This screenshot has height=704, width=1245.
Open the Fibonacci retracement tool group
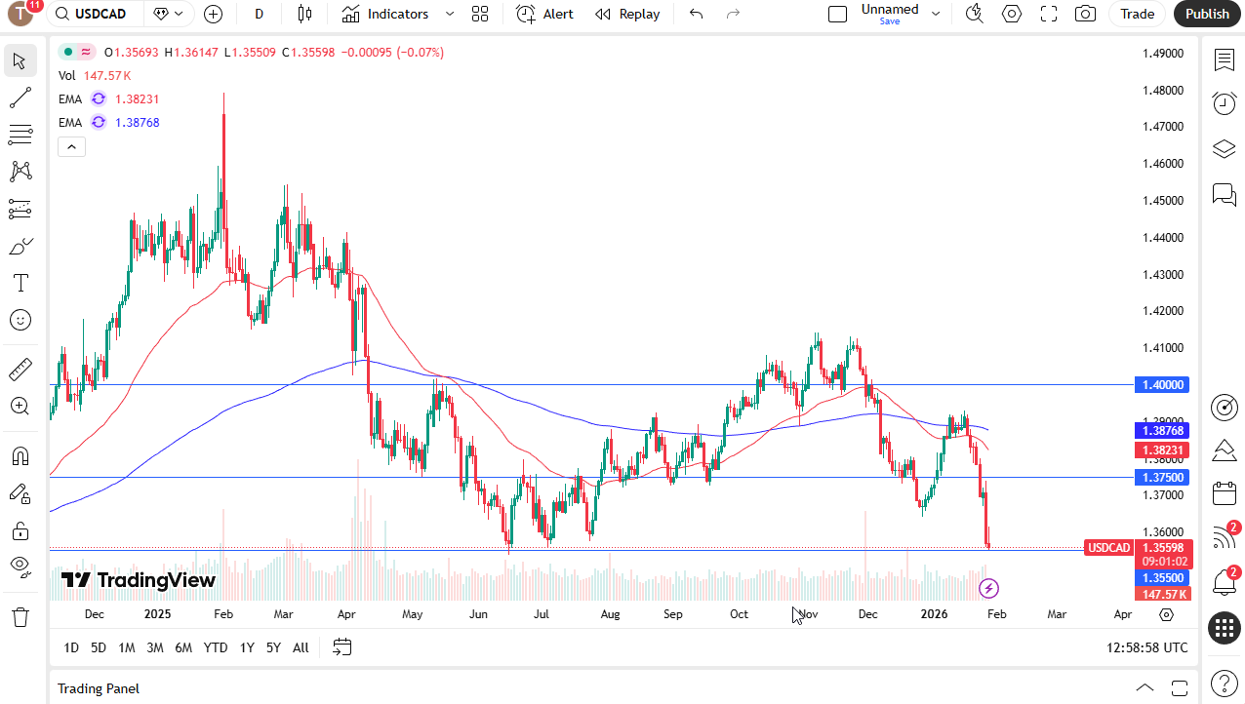pyautogui.click(x=19, y=135)
